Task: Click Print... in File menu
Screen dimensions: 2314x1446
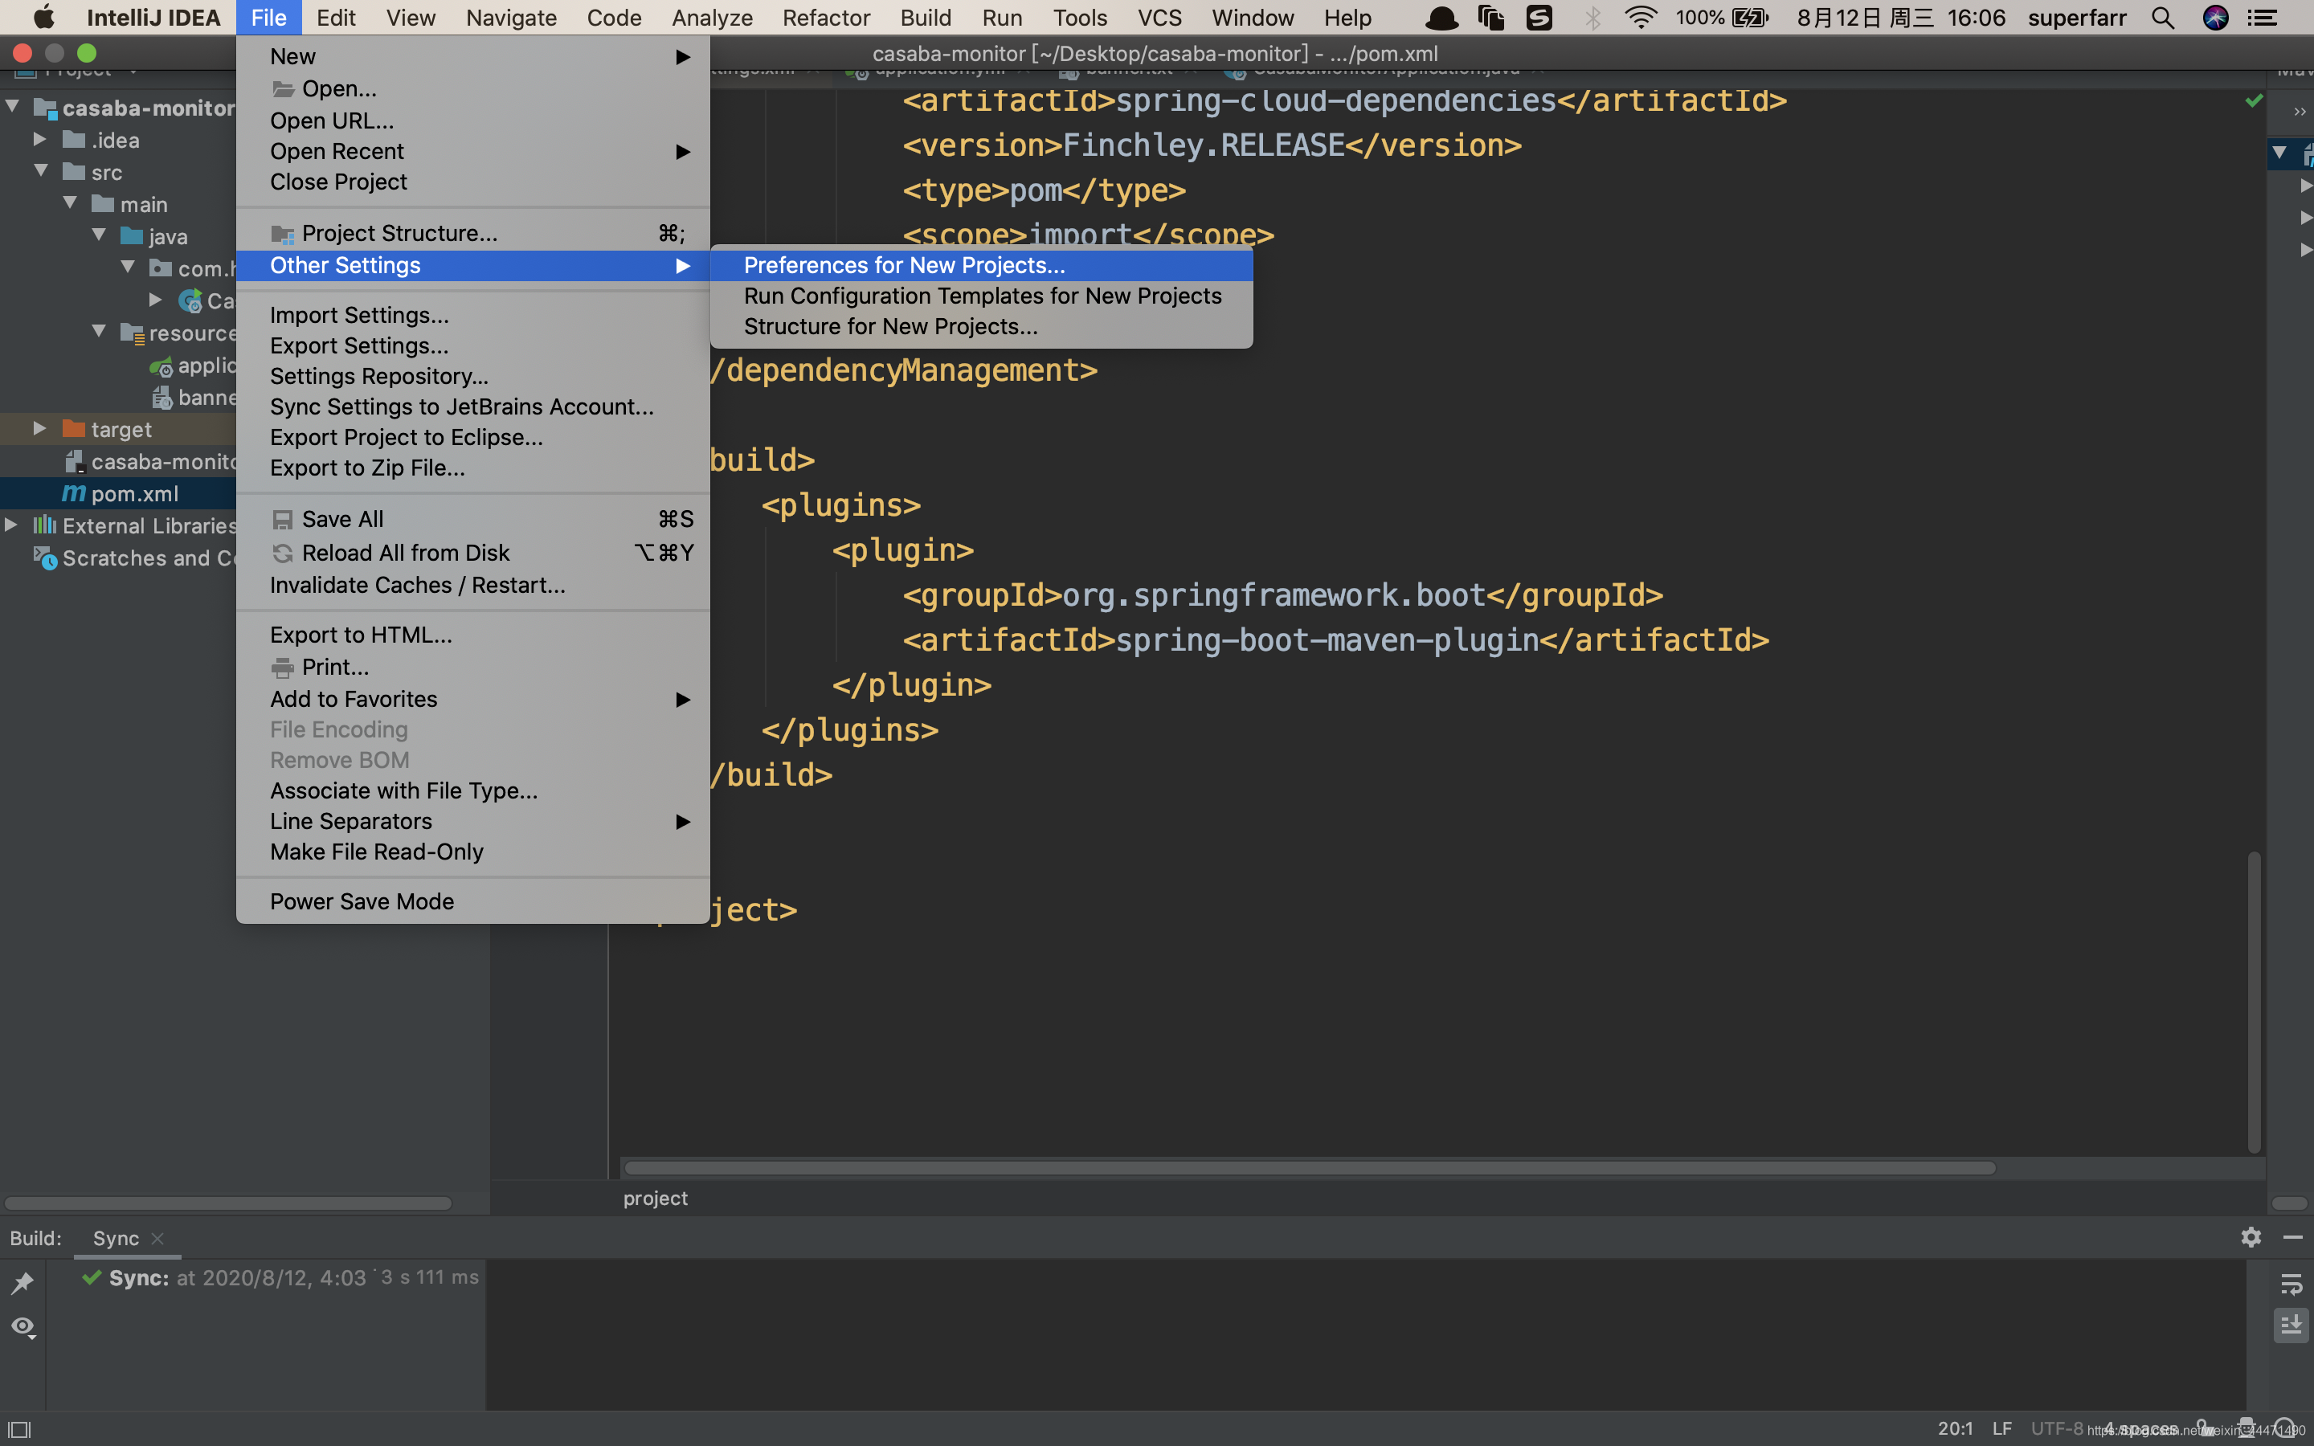Action: click(335, 667)
